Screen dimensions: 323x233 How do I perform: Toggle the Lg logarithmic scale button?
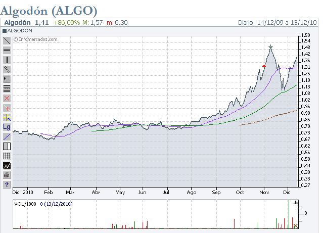tap(7, 127)
